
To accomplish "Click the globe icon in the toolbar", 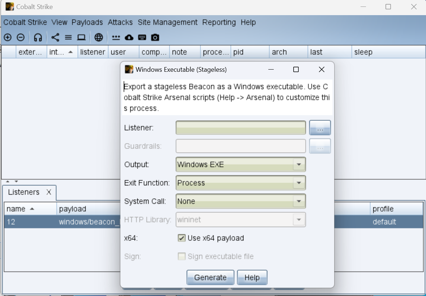I will click(99, 37).
